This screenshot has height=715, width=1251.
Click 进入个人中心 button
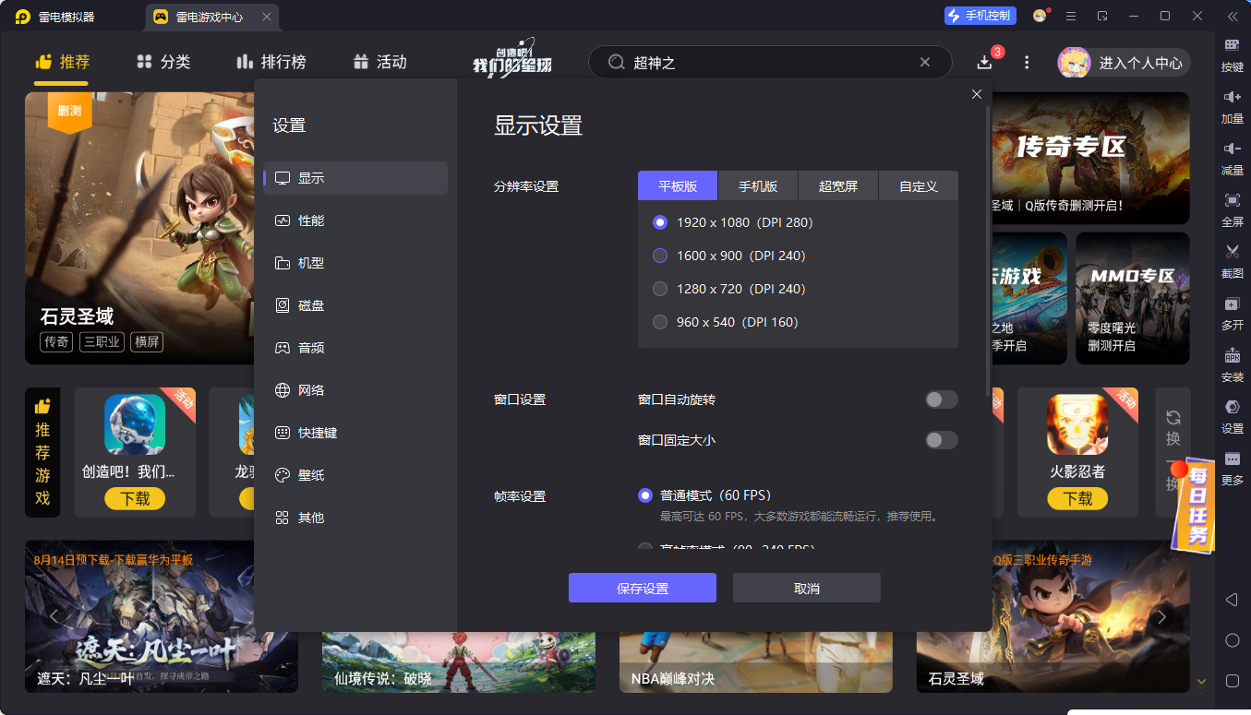(1124, 63)
